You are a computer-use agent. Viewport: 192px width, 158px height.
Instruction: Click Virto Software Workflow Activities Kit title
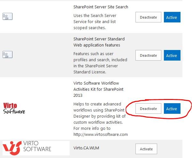(x=98, y=89)
